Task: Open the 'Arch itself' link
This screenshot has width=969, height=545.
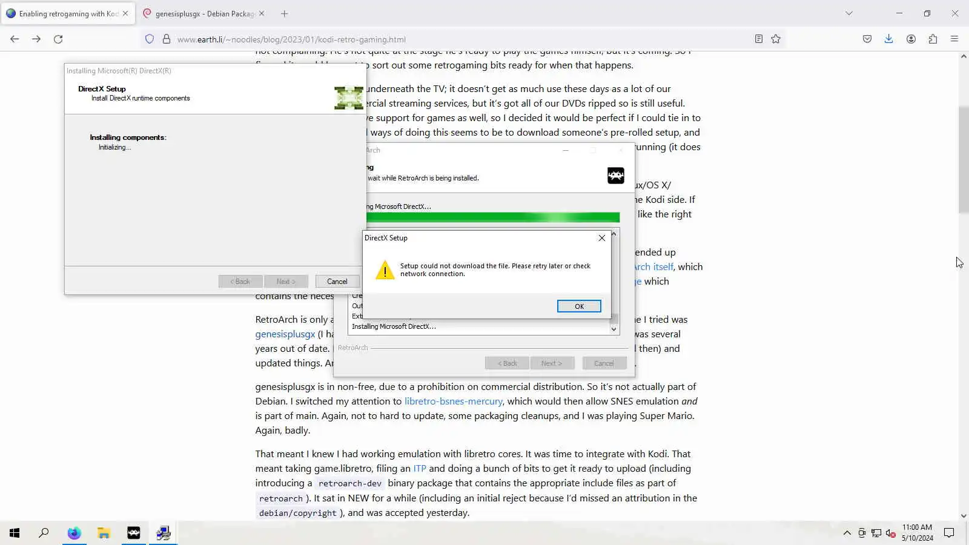Action: click(653, 267)
